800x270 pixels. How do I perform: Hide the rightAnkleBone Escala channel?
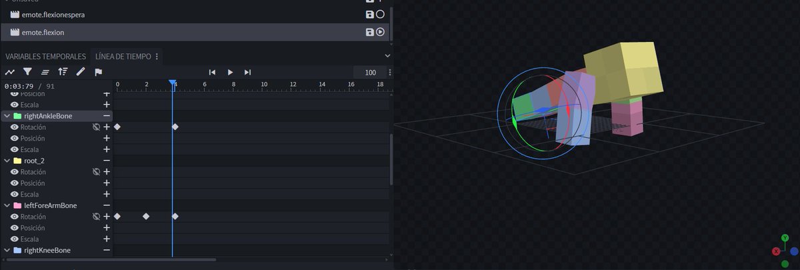[14, 149]
